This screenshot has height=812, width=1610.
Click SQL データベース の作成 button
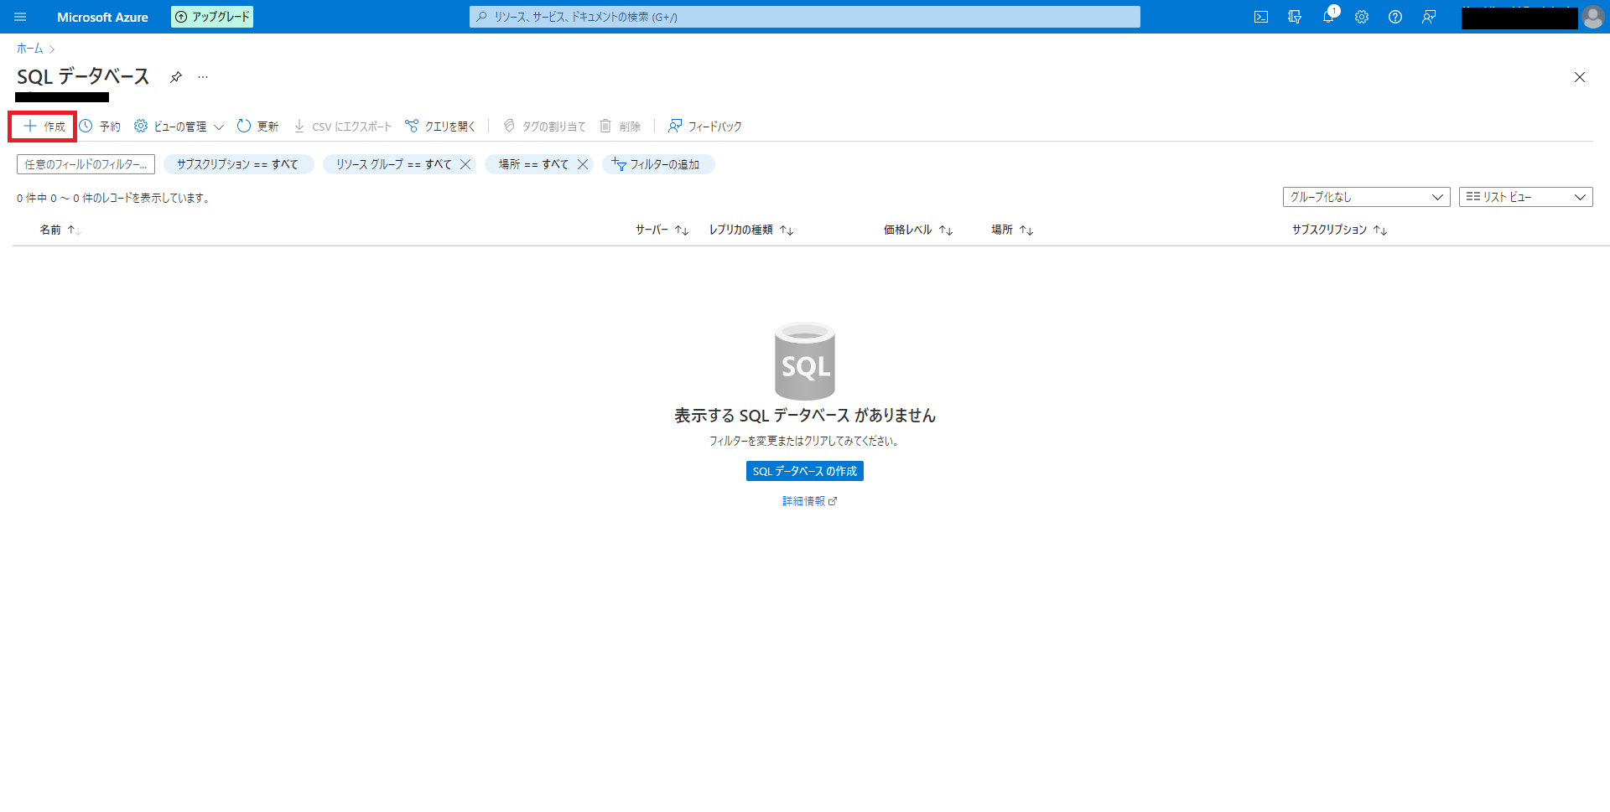click(804, 471)
